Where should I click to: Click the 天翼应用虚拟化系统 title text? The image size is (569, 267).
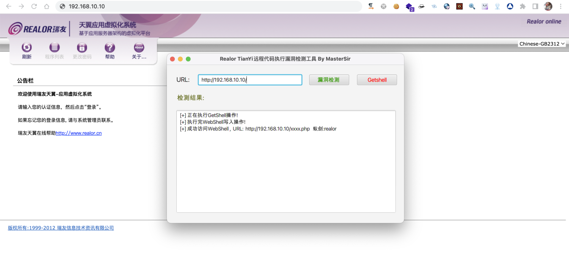pyautogui.click(x=107, y=25)
